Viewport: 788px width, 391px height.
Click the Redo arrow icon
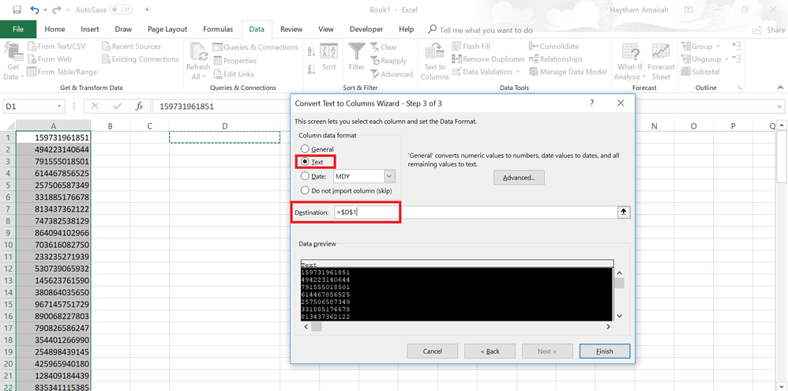[x=56, y=9]
